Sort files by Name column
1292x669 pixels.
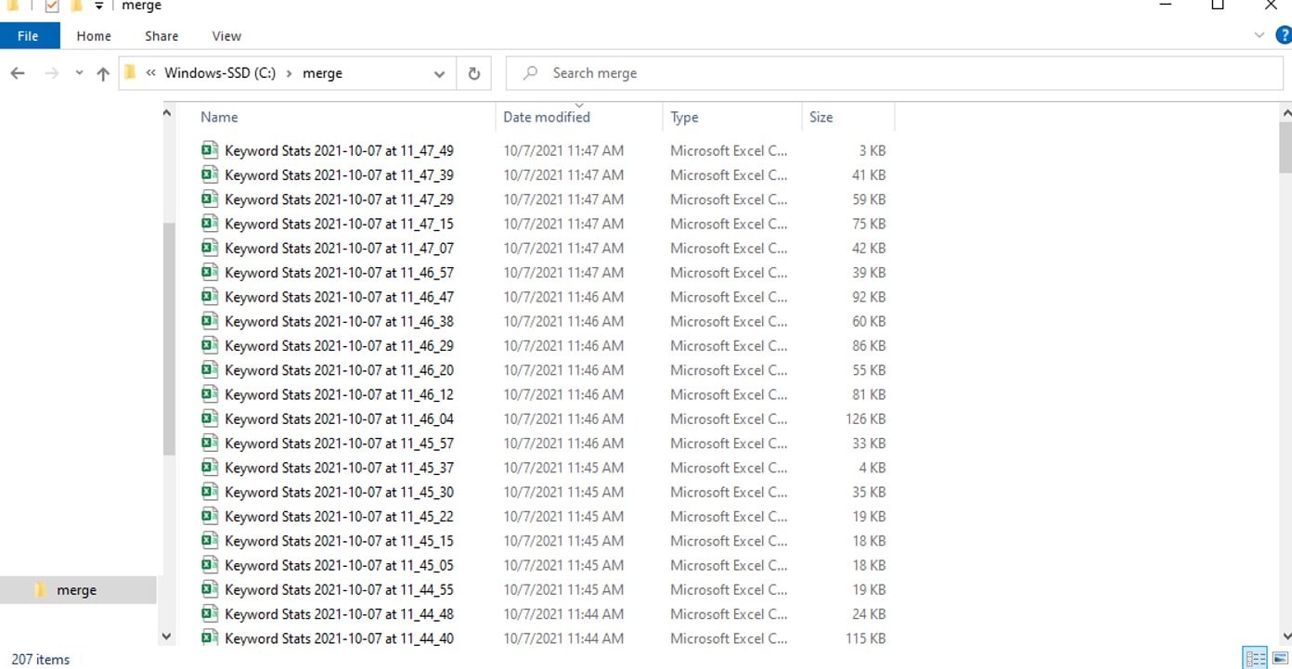pos(219,117)
